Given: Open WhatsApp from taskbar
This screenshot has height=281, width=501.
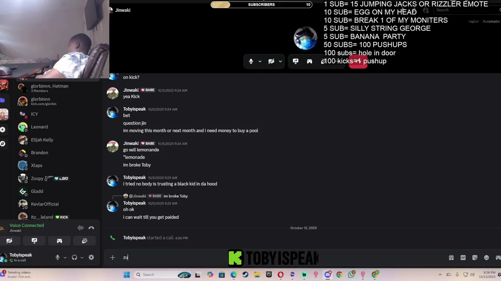Looking at the screenshot, I should 351,275.
